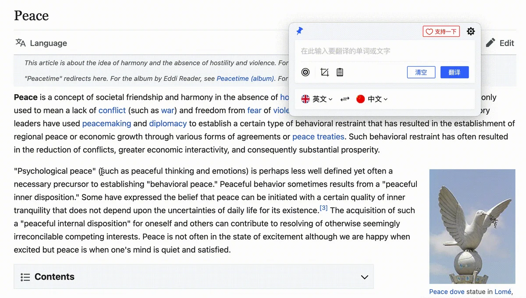Image resolution: width=526 pixels, height=298 pixels.
Task: Pin the translator popup with the pushpin icon
Action: [x=300, y=31]
